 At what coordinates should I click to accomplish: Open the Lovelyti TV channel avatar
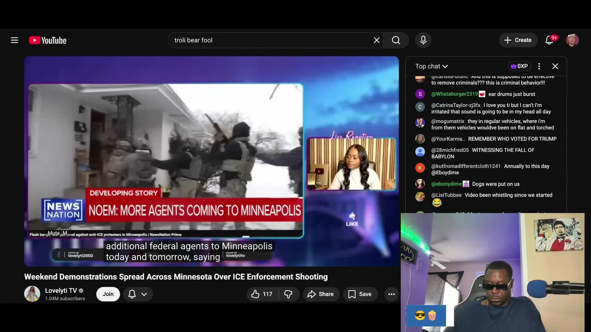pyautogui.click(x=32, y=294)
